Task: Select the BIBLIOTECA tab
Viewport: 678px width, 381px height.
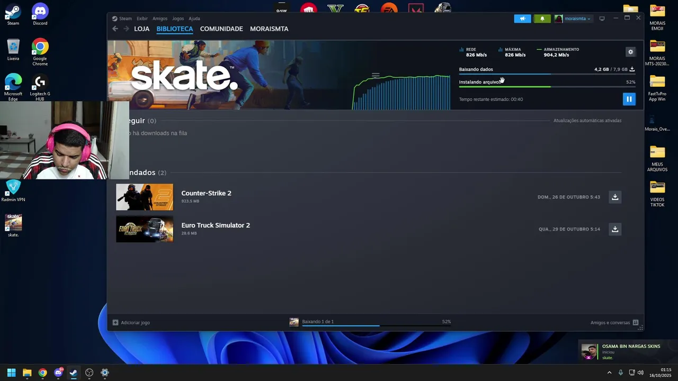Action: pos(174,29)
